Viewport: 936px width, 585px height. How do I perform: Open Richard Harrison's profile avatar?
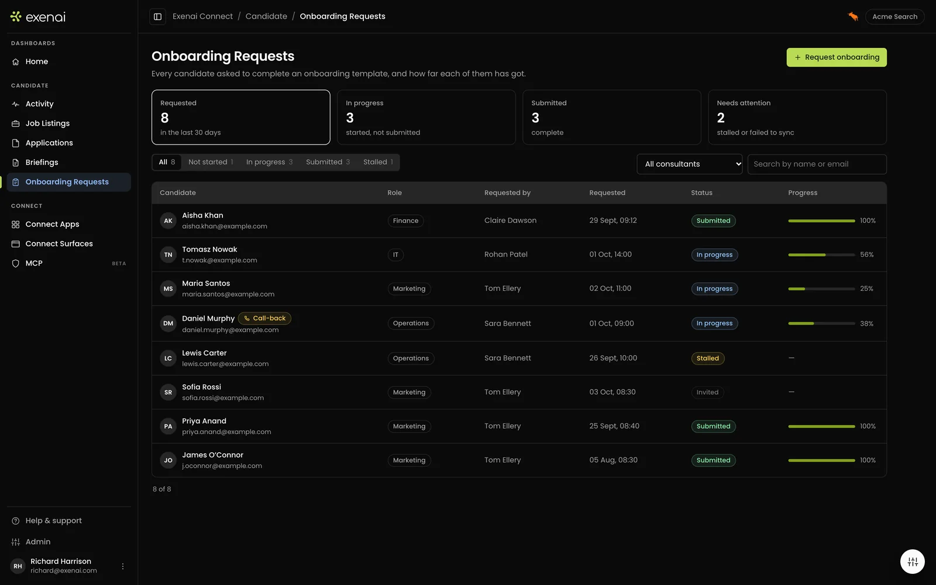[18, 566]
